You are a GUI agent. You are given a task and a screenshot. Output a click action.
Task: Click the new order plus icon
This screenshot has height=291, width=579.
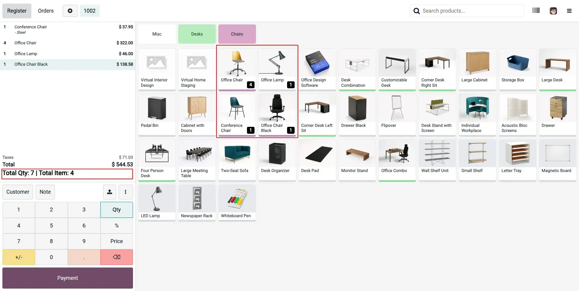70,11
